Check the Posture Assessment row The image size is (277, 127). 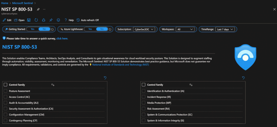click(x=6, y=91)
